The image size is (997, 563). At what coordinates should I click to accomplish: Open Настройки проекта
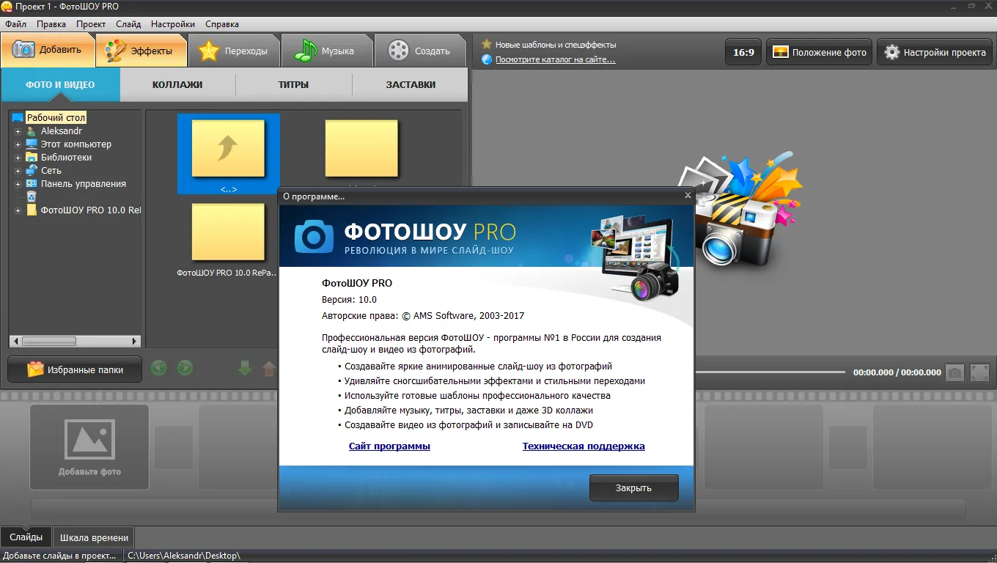coord(935,52)
